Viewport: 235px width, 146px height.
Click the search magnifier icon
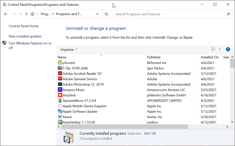point(228,14)
